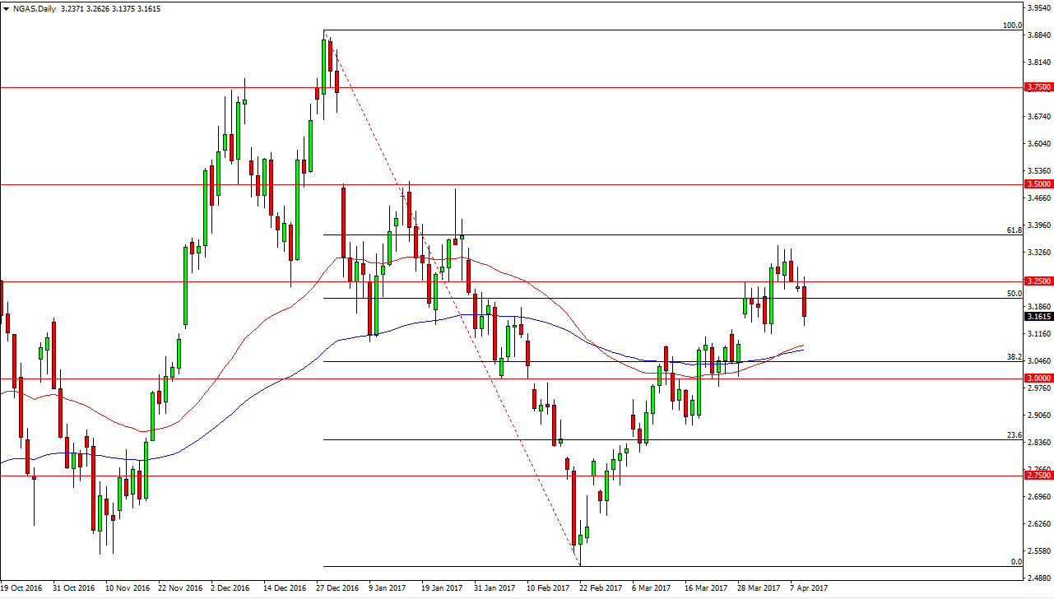Click the 0.0 Fibonacci level label
This screenshot has width=1054, height=599.
click(1015, 561)
